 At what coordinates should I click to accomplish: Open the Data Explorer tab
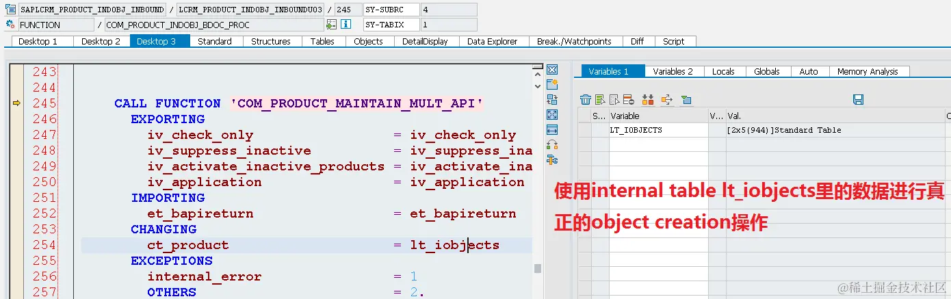pos(493,41)
